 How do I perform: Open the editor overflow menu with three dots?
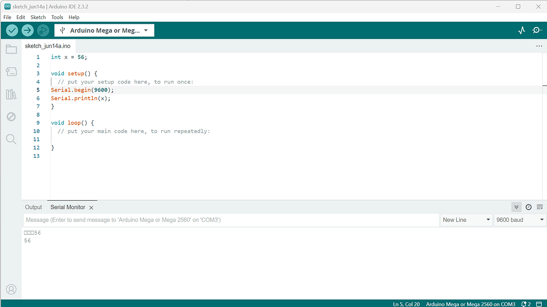point(539,46)
